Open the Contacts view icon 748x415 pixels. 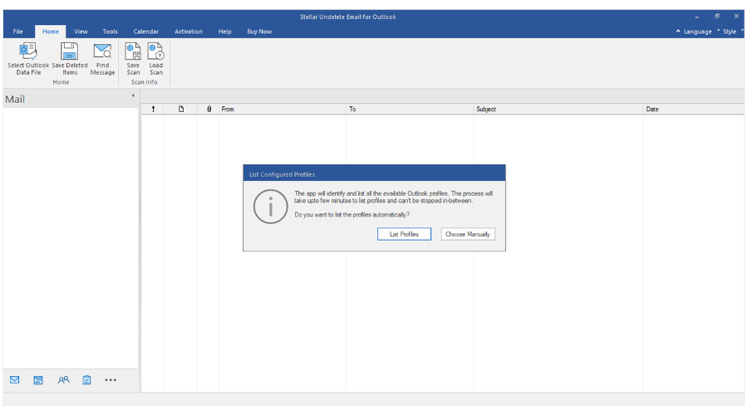pos(63,380)
